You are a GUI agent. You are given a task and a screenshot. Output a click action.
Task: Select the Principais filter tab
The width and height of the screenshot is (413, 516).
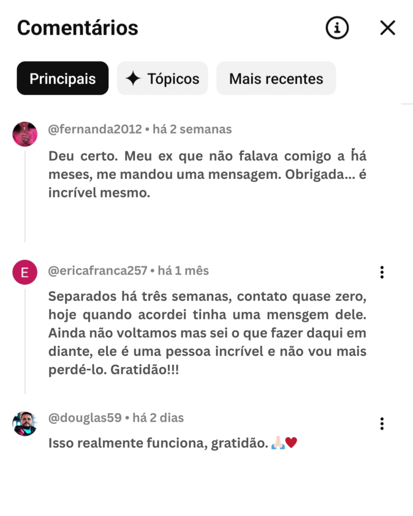(x=63, y=78)
